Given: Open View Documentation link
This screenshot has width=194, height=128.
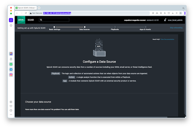Looking at the screenshot, I should (167, 39).
